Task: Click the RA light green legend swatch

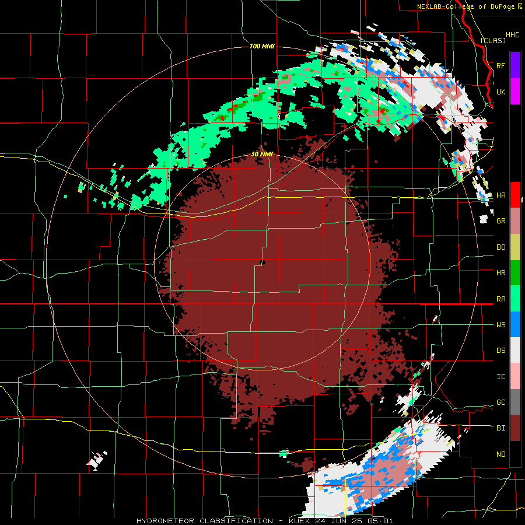Action: point(515,299)
